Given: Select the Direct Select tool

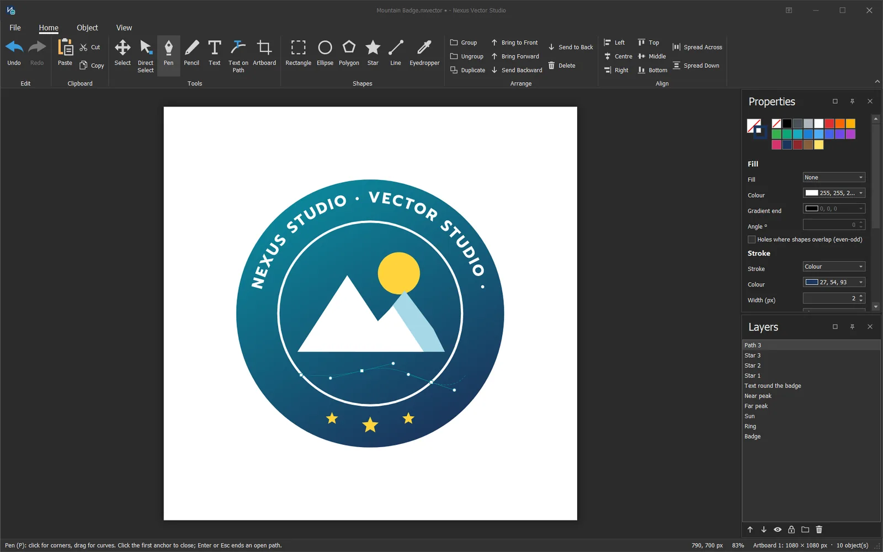Looking at the screenshot, I should (146, 56).
